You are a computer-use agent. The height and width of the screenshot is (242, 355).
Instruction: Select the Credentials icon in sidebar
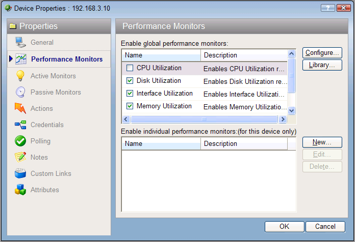tap(20, 125)
